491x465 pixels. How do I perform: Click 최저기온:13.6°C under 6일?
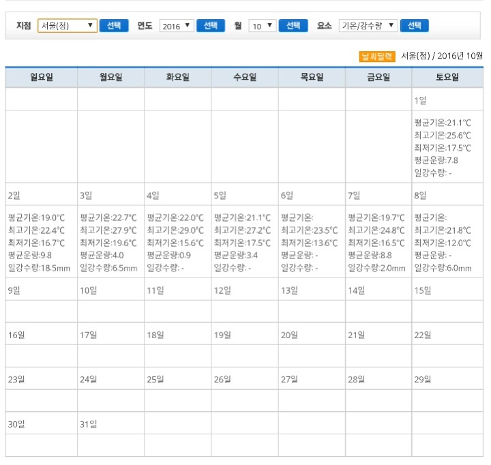[310, 243]
